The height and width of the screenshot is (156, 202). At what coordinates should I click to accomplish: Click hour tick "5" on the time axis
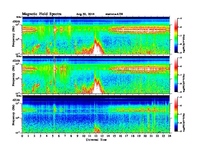pos(53,136)
